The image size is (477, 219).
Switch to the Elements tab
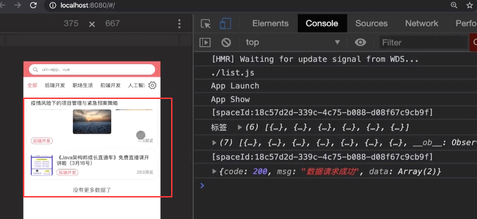point(271,23)
